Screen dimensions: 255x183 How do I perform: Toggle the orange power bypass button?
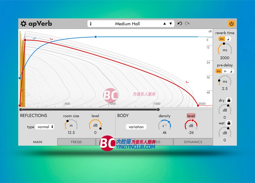tap(231, 24)
